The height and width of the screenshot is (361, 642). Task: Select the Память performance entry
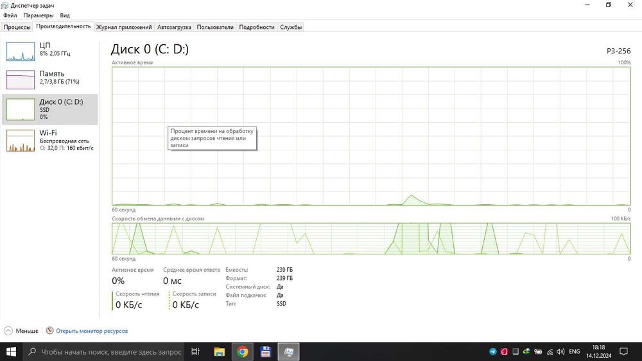tap(49, 79)
